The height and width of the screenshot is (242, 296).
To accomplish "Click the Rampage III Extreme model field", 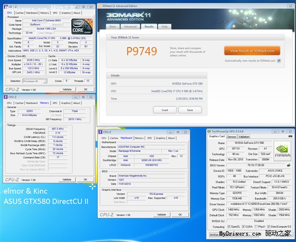I will 139,151.
